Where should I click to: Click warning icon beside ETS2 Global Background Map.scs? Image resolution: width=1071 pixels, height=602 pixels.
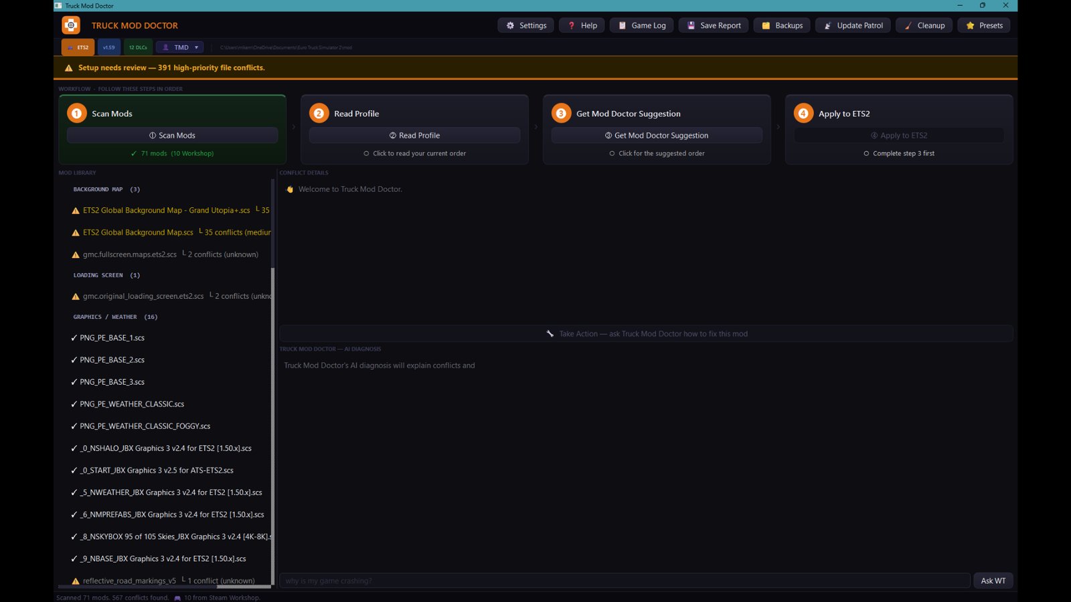pos(76,233)
